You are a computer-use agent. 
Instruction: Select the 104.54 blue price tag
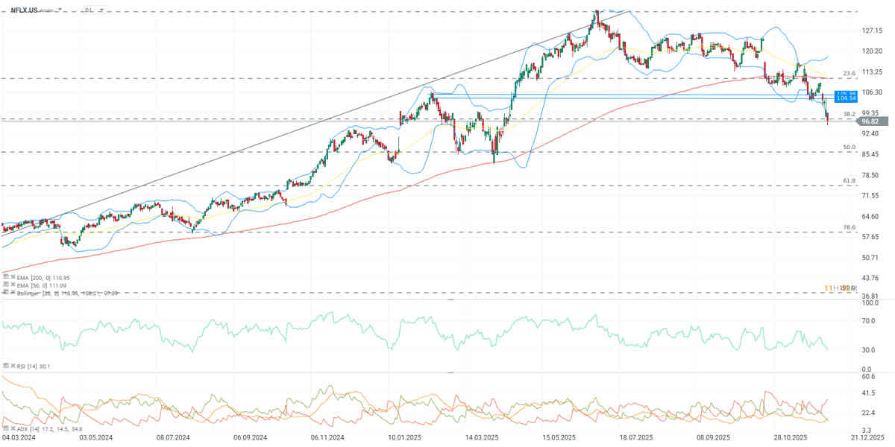point(845,98)
